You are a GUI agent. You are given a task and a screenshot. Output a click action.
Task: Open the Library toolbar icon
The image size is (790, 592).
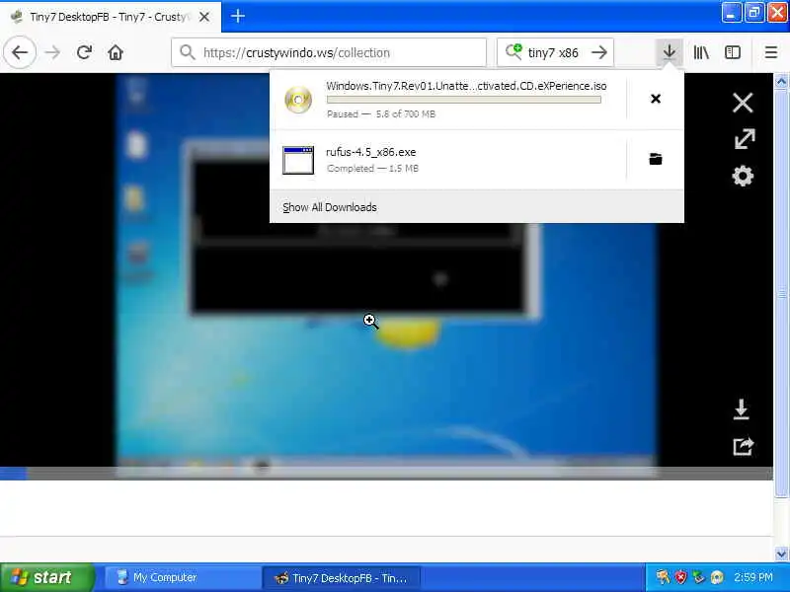click(x=701, y=52)
